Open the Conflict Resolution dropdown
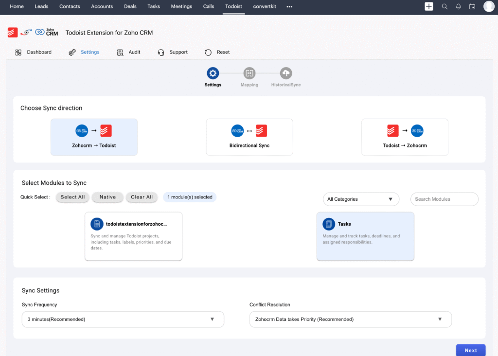498x356 pixels. tap(350, 319)
